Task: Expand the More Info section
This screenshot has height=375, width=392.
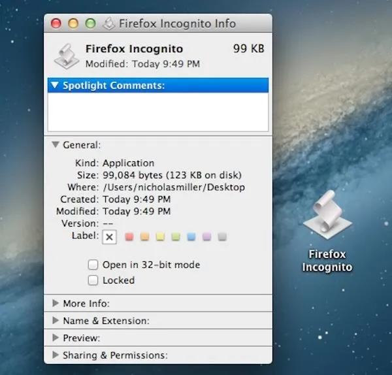Action: pos(56,303)
